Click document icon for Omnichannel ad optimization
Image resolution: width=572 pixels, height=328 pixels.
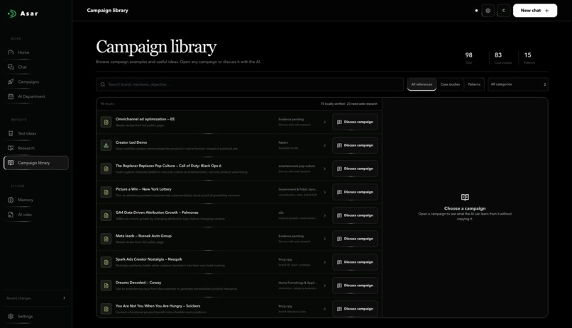[x=106, y=122]
